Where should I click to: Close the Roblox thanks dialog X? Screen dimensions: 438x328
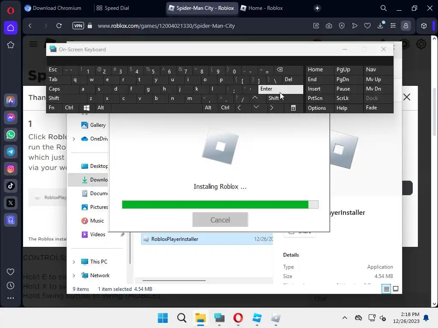tap(407, 97)
